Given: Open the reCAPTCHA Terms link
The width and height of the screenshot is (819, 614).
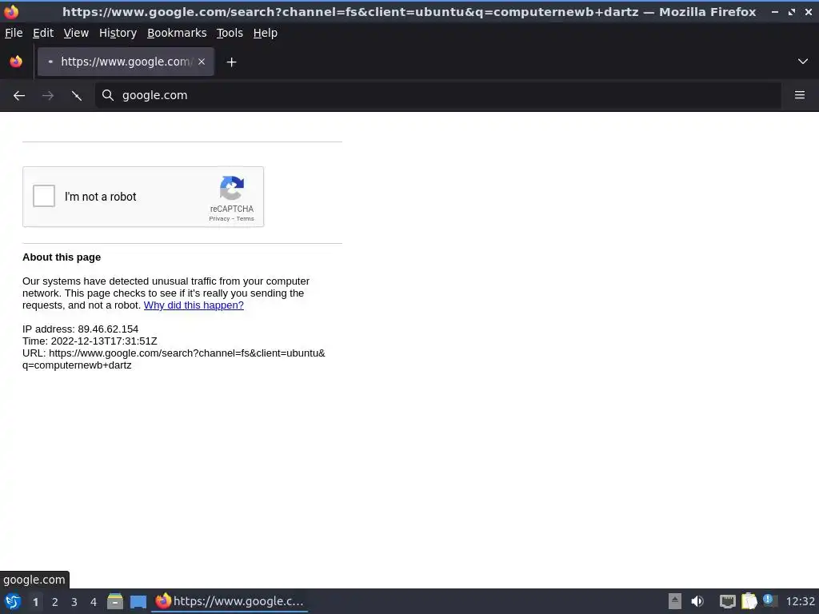Looking at the screenshot, I should point(245,219).
